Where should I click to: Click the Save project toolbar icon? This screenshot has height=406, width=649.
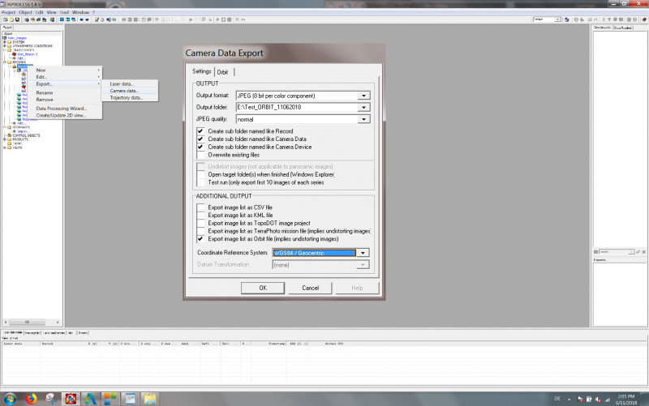(x=17, y=19)
